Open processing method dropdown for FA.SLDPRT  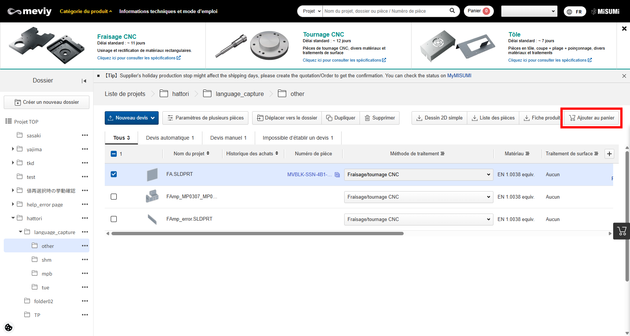pos(418,175)
